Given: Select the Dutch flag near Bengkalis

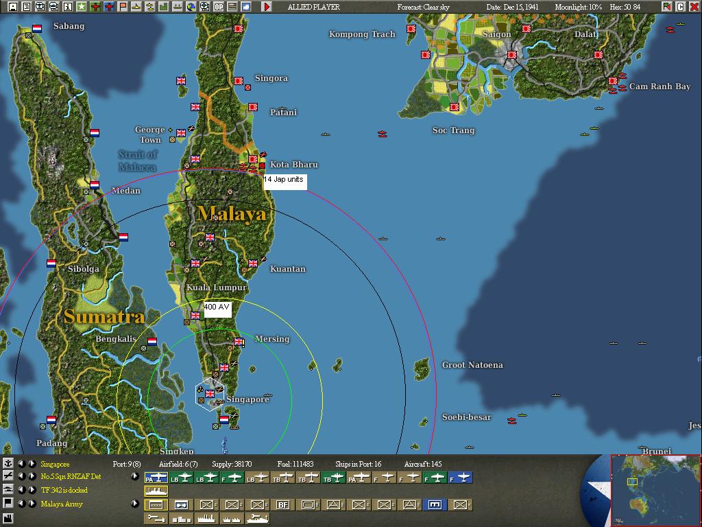Looking at the screenshot, I should (152, 342).
